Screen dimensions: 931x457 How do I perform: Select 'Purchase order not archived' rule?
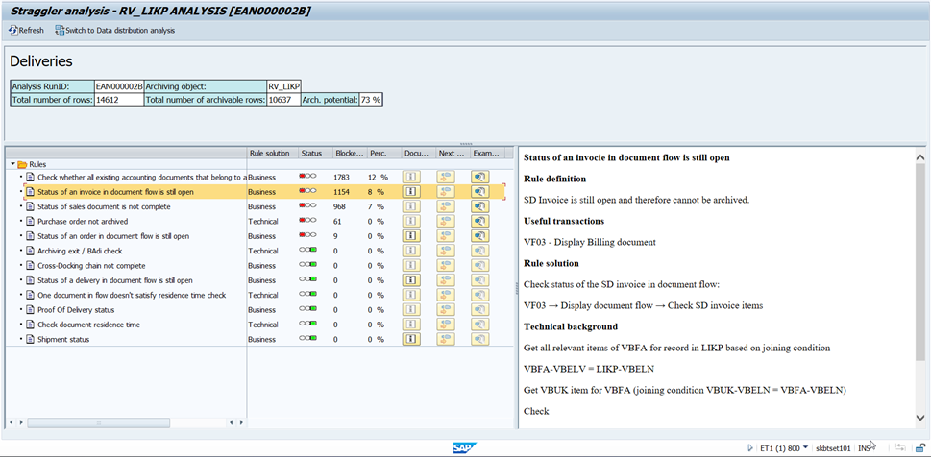(x=83, y=222)
